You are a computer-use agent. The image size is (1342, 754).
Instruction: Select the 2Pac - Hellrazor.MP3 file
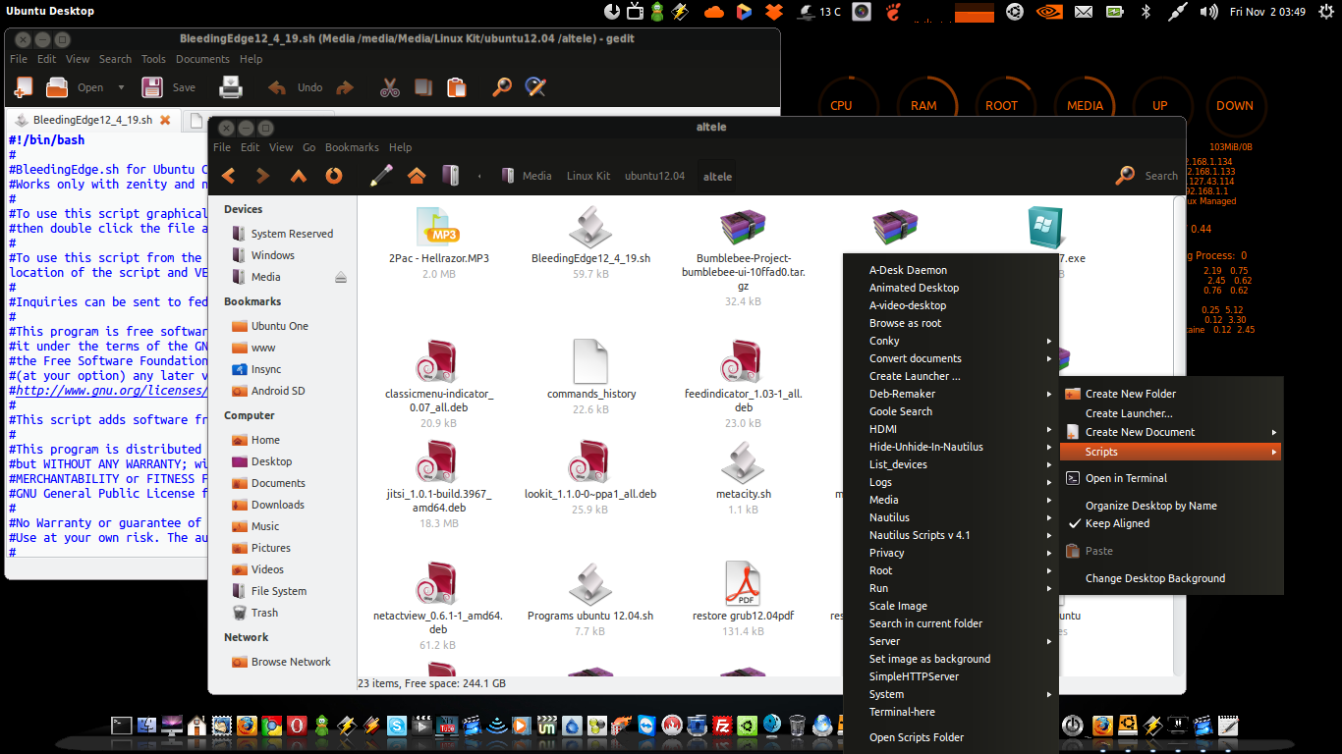click(438, 242)
